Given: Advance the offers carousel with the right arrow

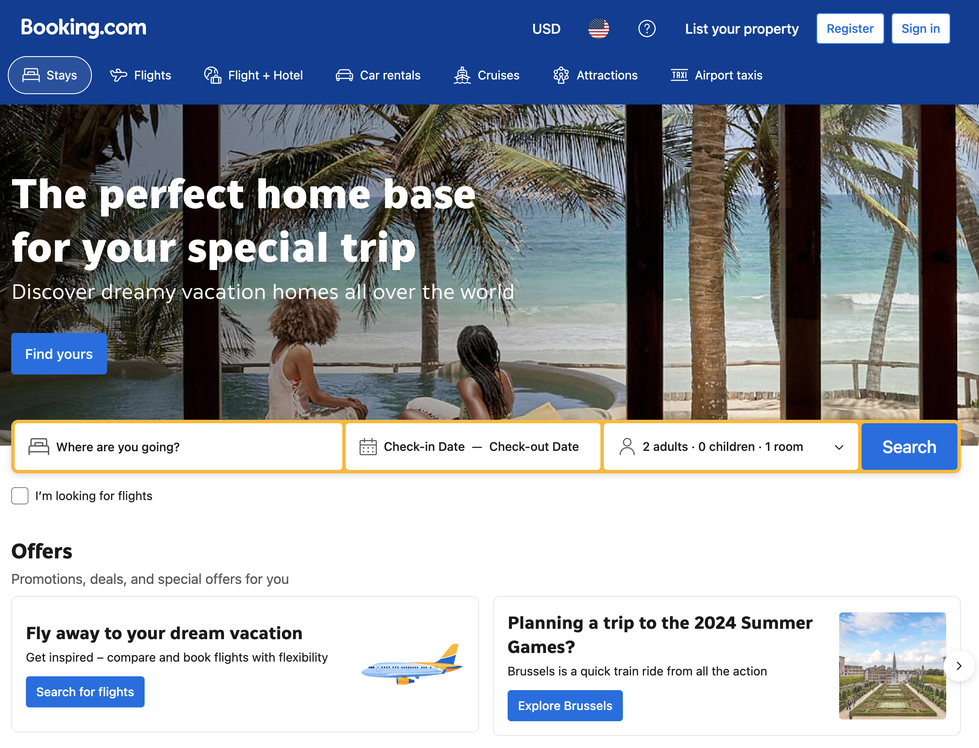Looking at the screenshot, I should pyautogui.click(x=959, y=666).
